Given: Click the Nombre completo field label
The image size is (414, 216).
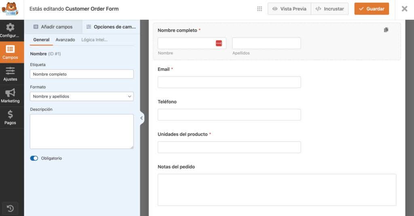Looking at the screenshot, I should click(177, 30).
